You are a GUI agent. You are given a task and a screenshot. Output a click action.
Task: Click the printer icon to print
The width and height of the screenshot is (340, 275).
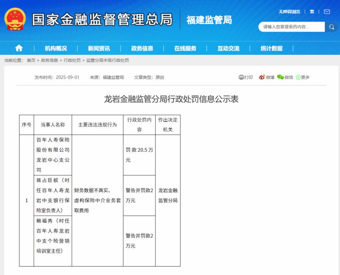(x=241, y=77)
